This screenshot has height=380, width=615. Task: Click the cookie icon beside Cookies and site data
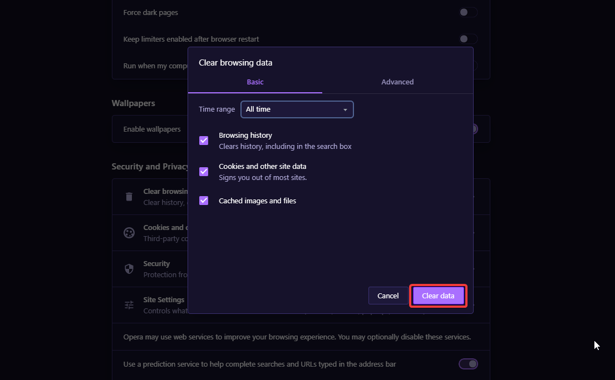click(x=129, y=232)
